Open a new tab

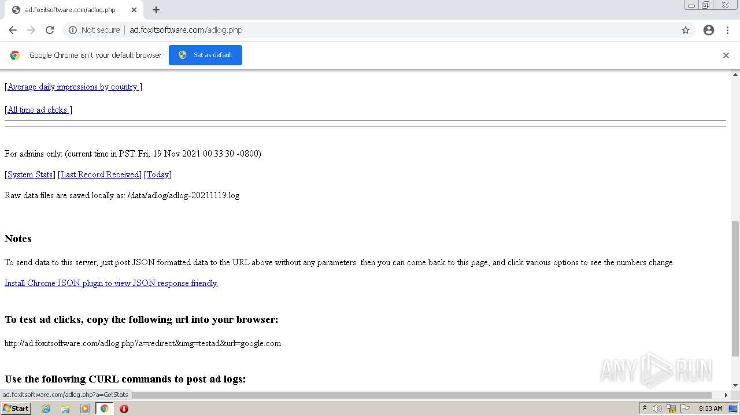point(156,10)
